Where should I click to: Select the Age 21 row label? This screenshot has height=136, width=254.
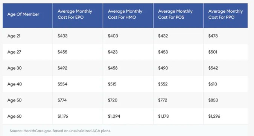click(14, 36)
